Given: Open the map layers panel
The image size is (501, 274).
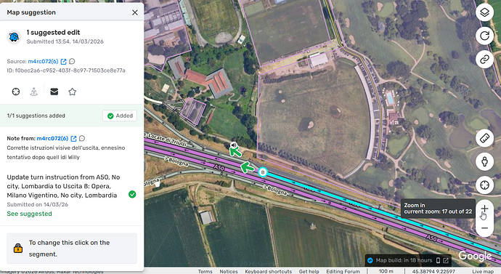Looking at the screenshot, I should pos(484,12).
